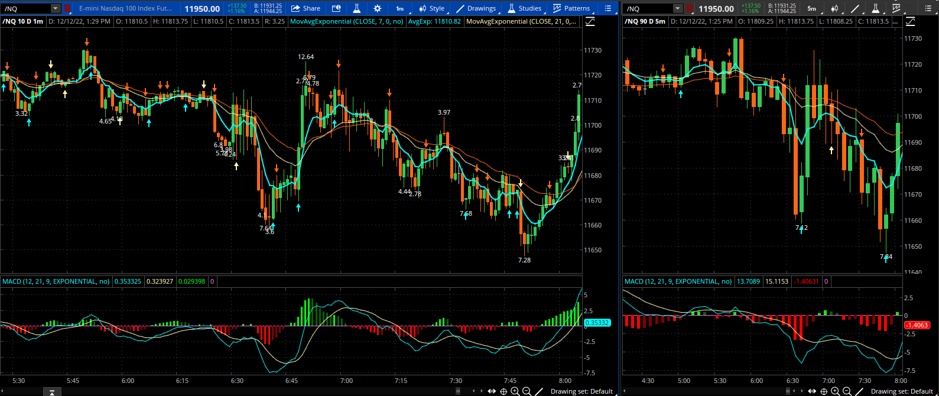Open the Style menu

point(431,8)
